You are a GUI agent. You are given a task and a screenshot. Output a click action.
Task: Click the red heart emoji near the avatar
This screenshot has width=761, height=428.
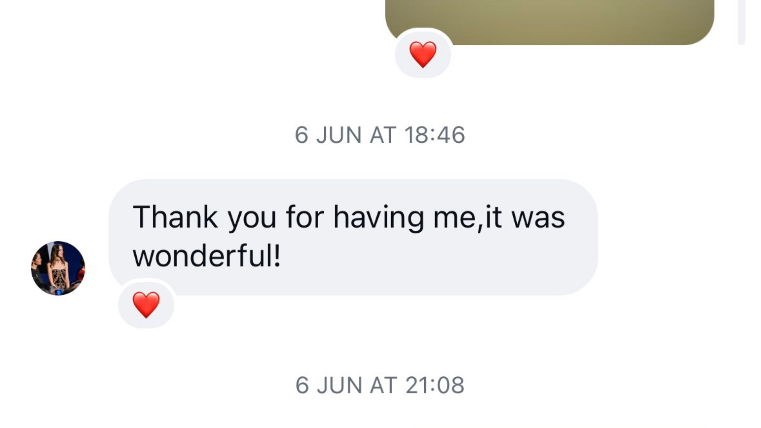[146, 305]
